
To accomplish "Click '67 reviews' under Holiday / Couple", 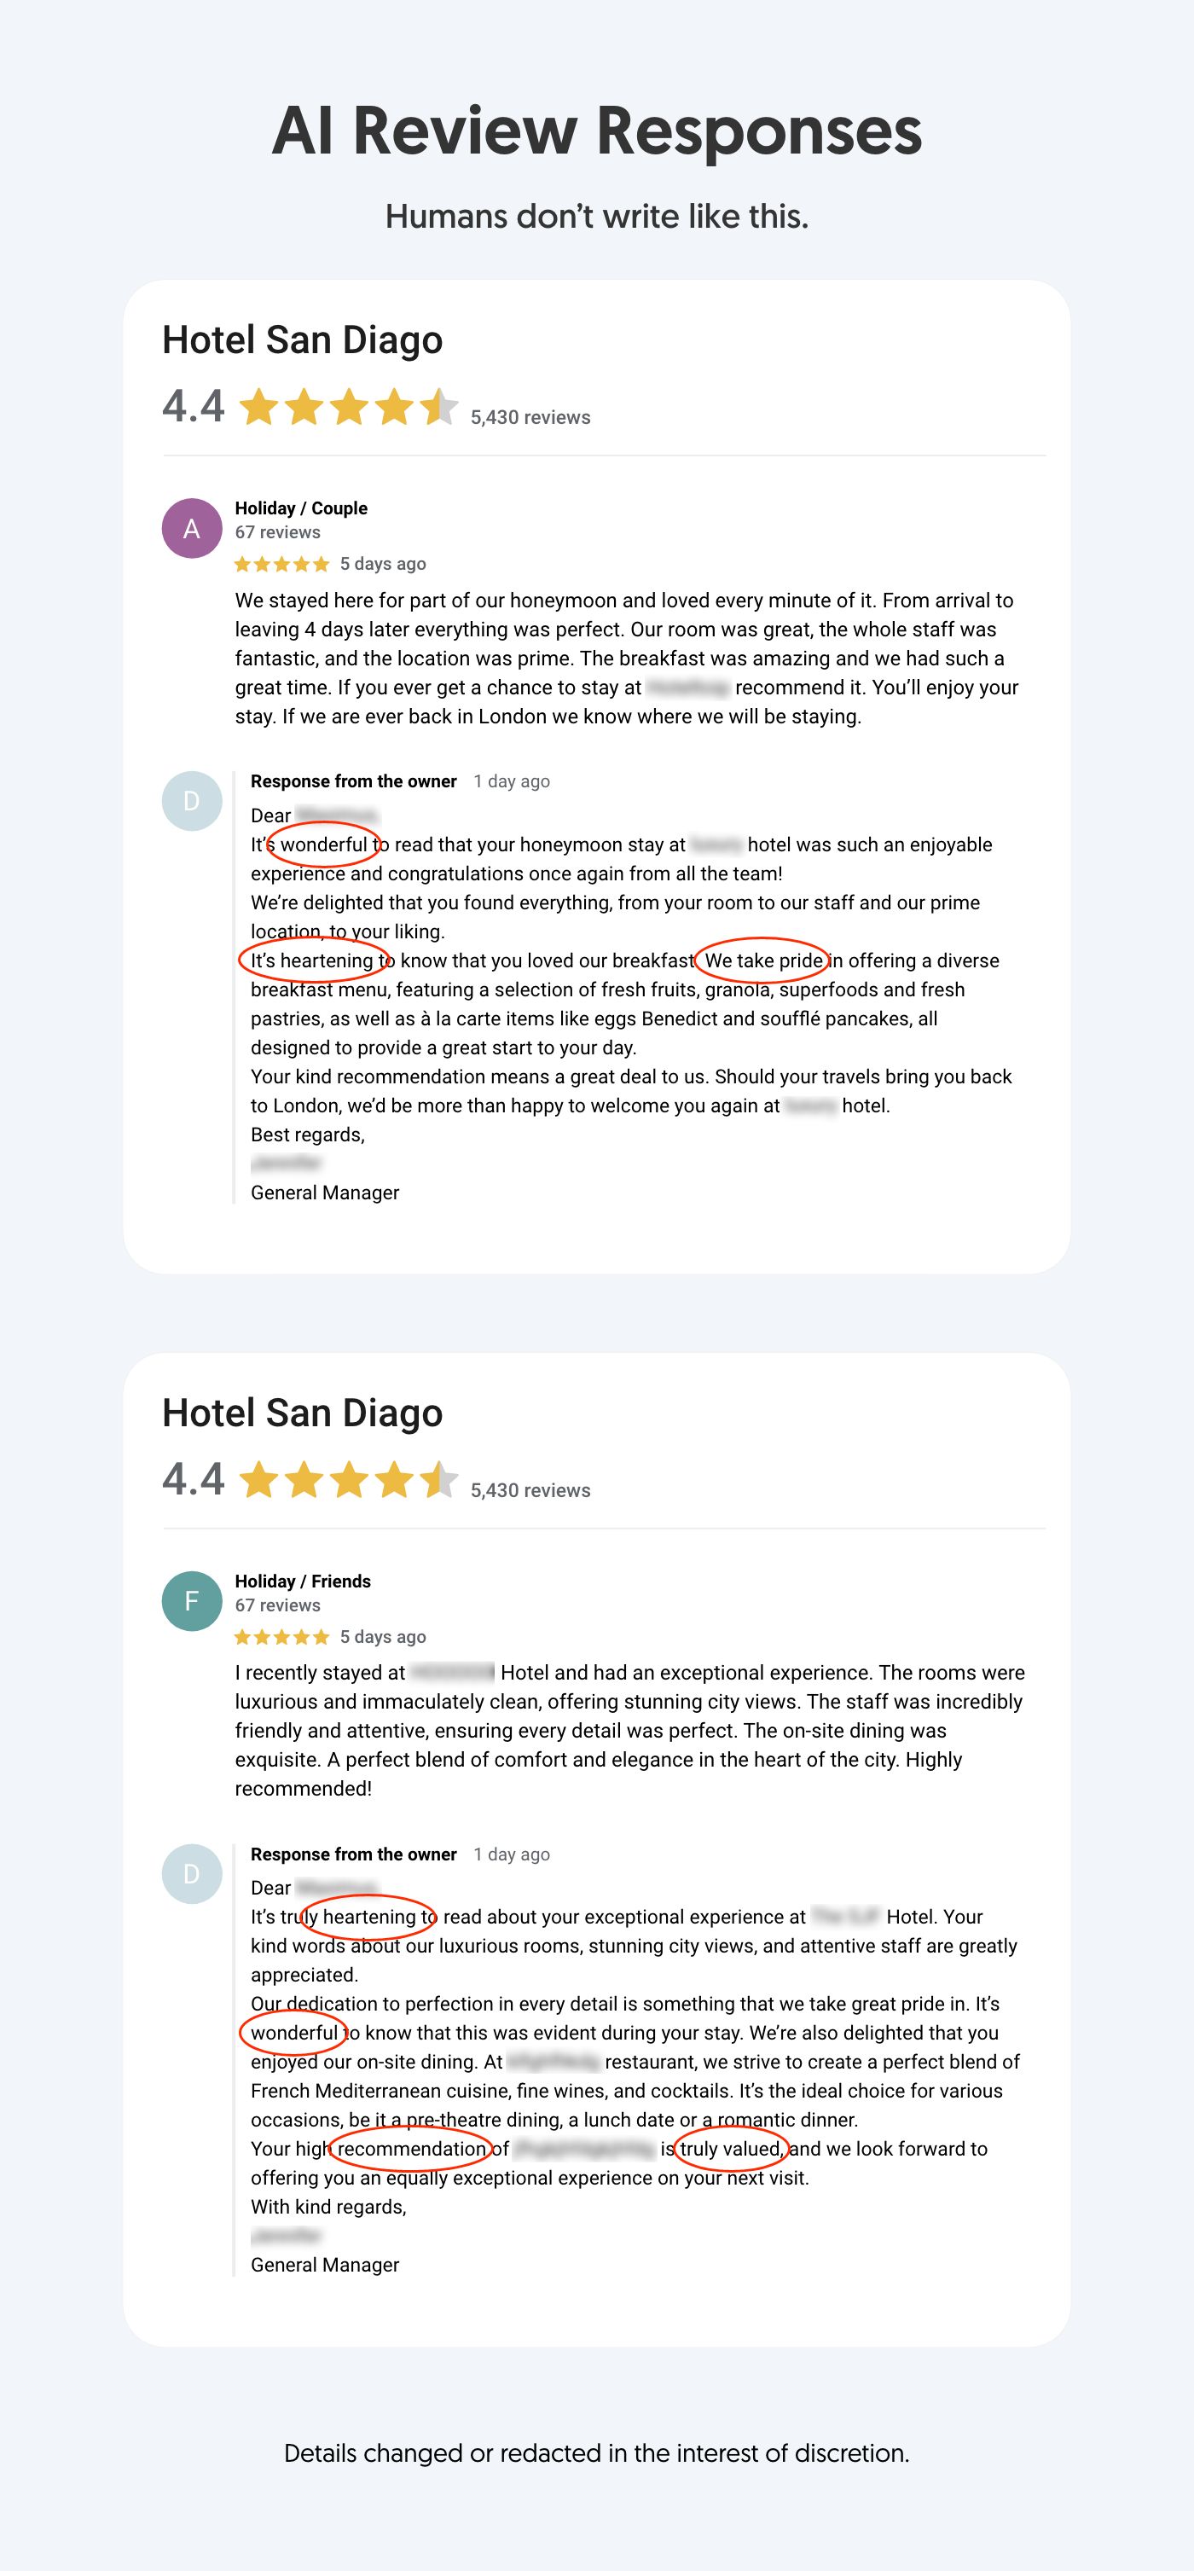I will 277,532.
